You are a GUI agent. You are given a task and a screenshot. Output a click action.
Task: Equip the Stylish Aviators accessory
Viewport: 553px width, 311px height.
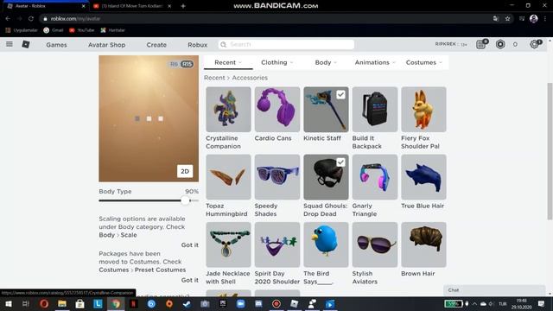click(375, 244)
